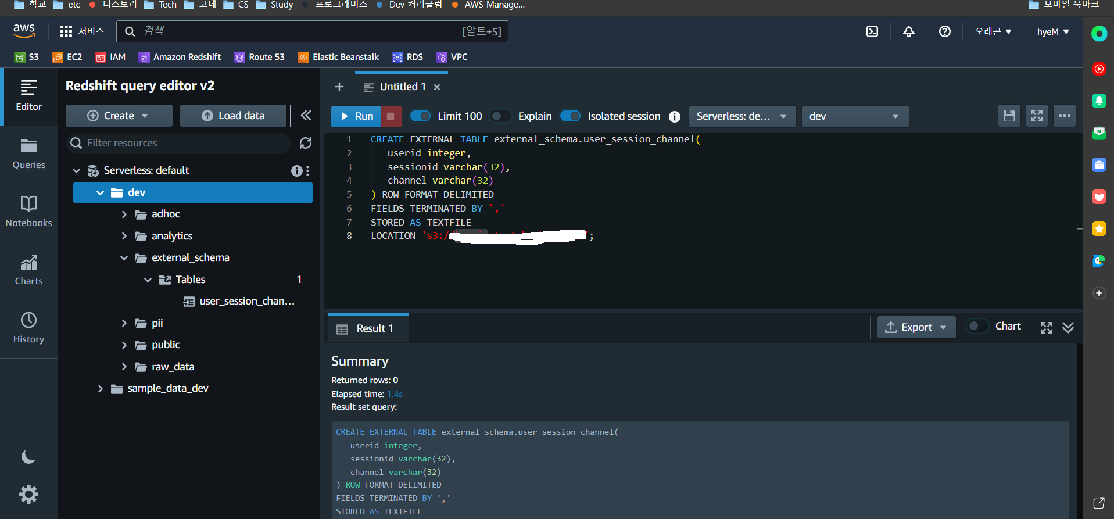
Task: Save the query with disk icon
Action: 1009,116
